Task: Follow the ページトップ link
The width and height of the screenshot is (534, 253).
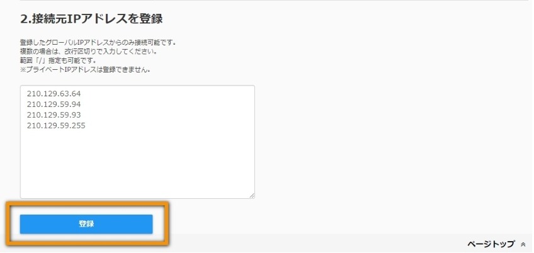Action: [x=491, y=244]
